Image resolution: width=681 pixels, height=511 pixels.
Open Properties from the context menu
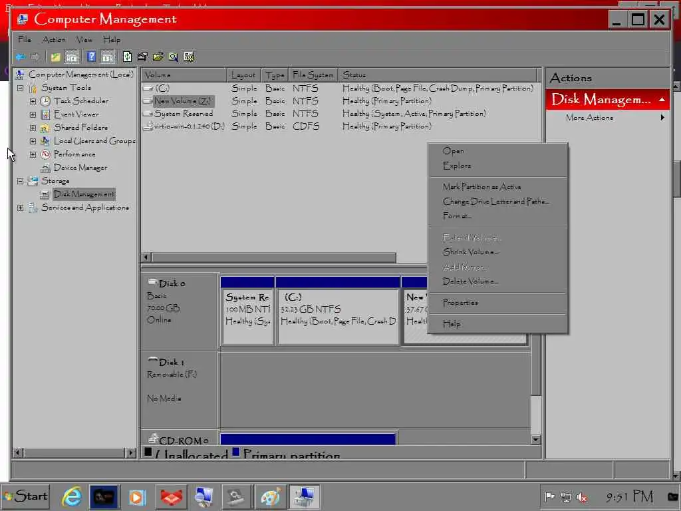pos(497,303)
